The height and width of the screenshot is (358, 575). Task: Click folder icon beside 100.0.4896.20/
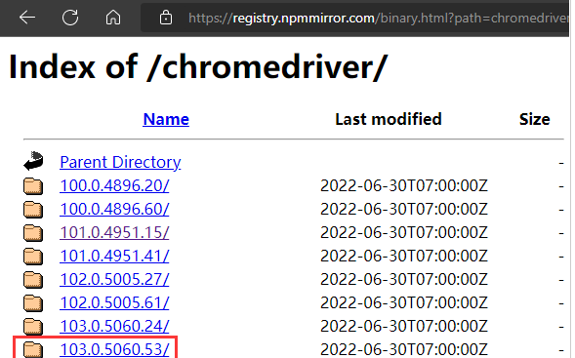[x=33, y=185]
